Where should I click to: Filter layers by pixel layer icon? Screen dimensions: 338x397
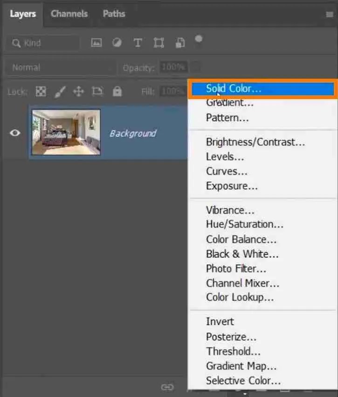[x=97, y=43]
